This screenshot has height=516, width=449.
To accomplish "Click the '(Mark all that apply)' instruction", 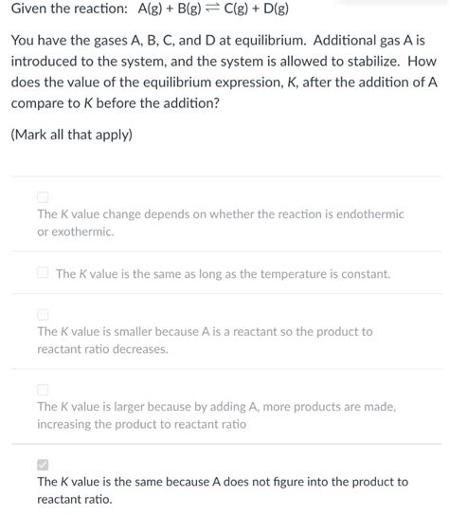I will pos(72,135).
